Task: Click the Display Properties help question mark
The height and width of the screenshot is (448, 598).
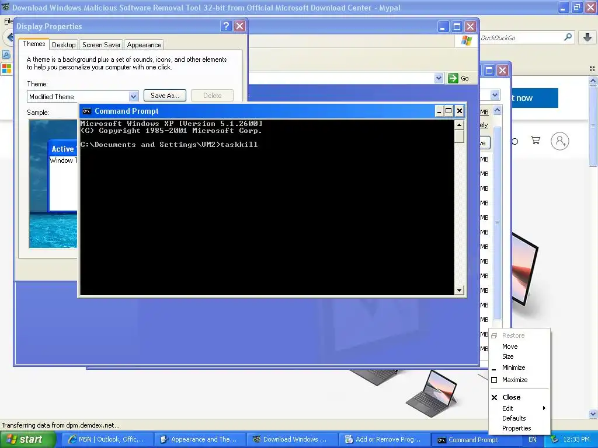Action: point(226,26)
